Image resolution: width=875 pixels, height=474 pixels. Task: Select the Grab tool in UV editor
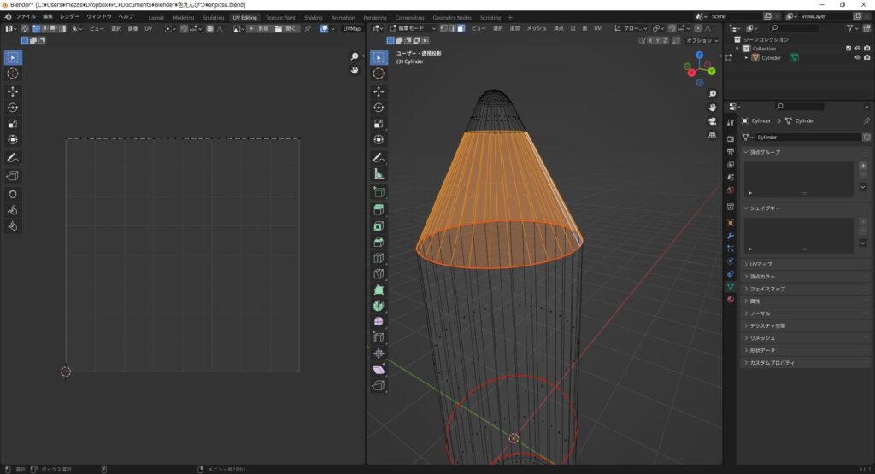point(13,194)
